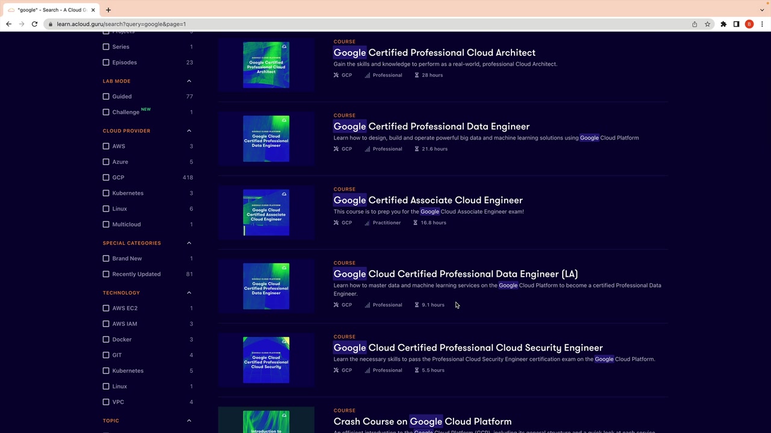Open the Chrome profile avatar
This screenshot has height=433, width=771.
click(x=749, y=24)
